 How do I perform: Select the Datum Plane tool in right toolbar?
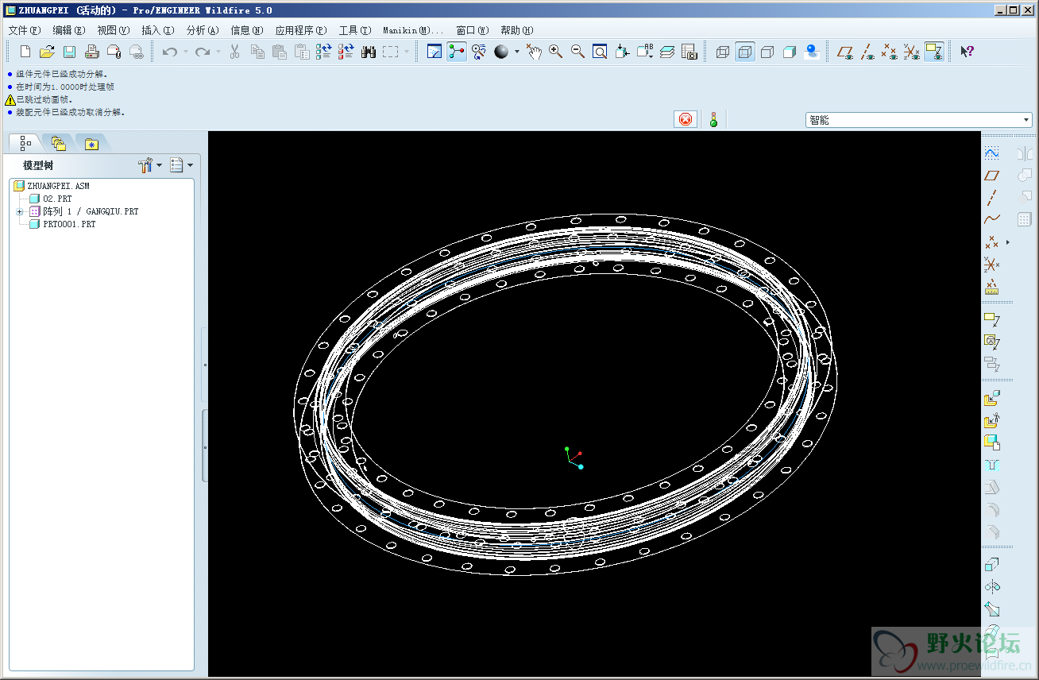(x=991, y=175)
